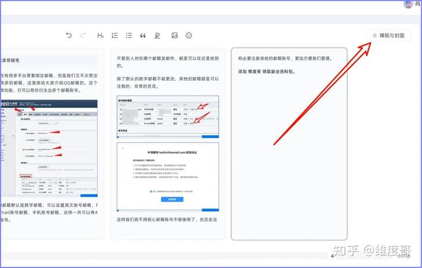Apply the H1 heading format
422x268 pixels.
tap(100, 35)
